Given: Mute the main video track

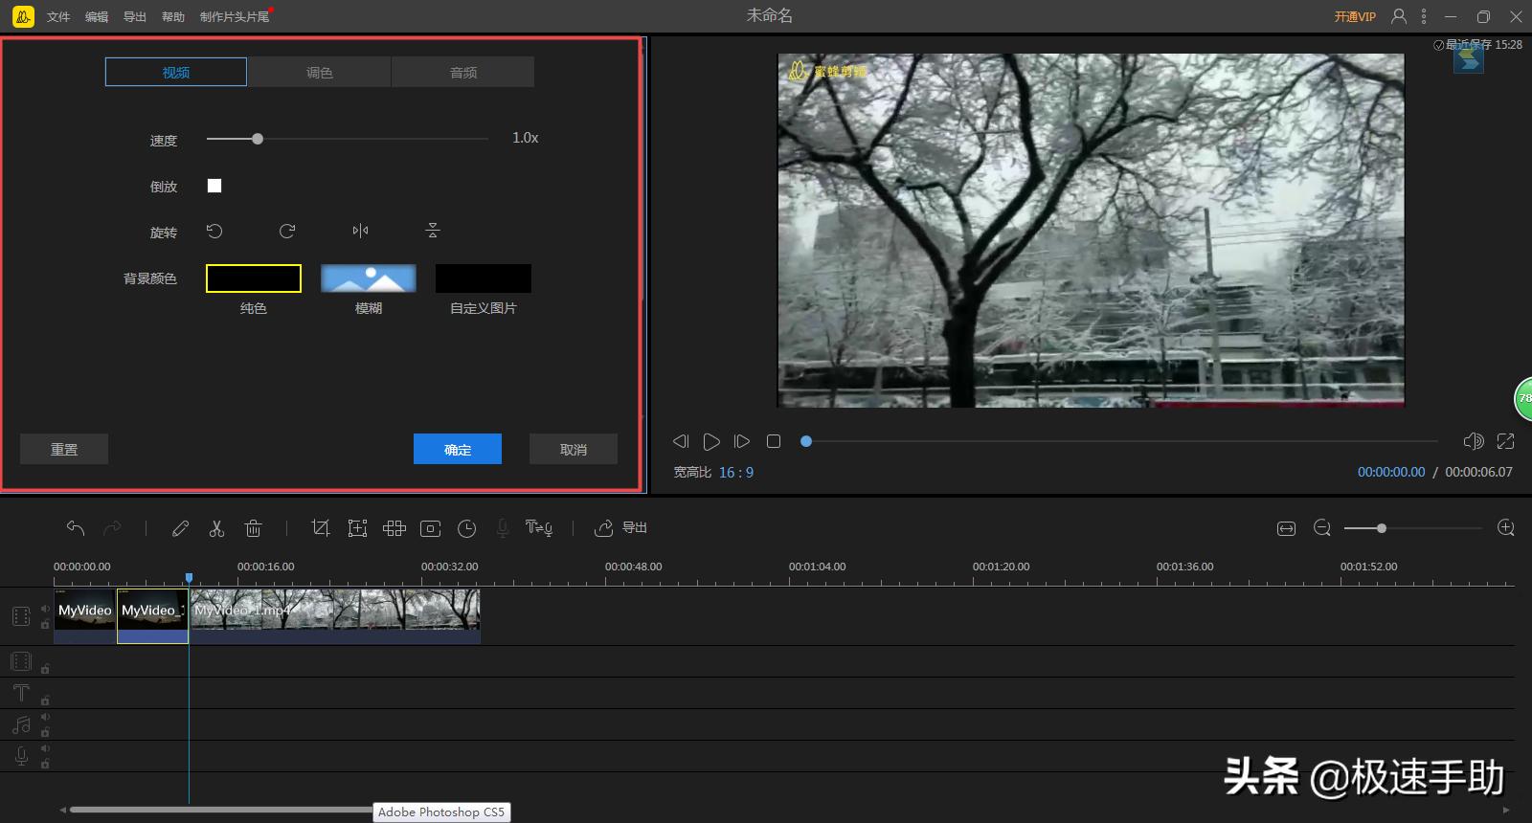Looking at the screenshot, I should (45, 609).
